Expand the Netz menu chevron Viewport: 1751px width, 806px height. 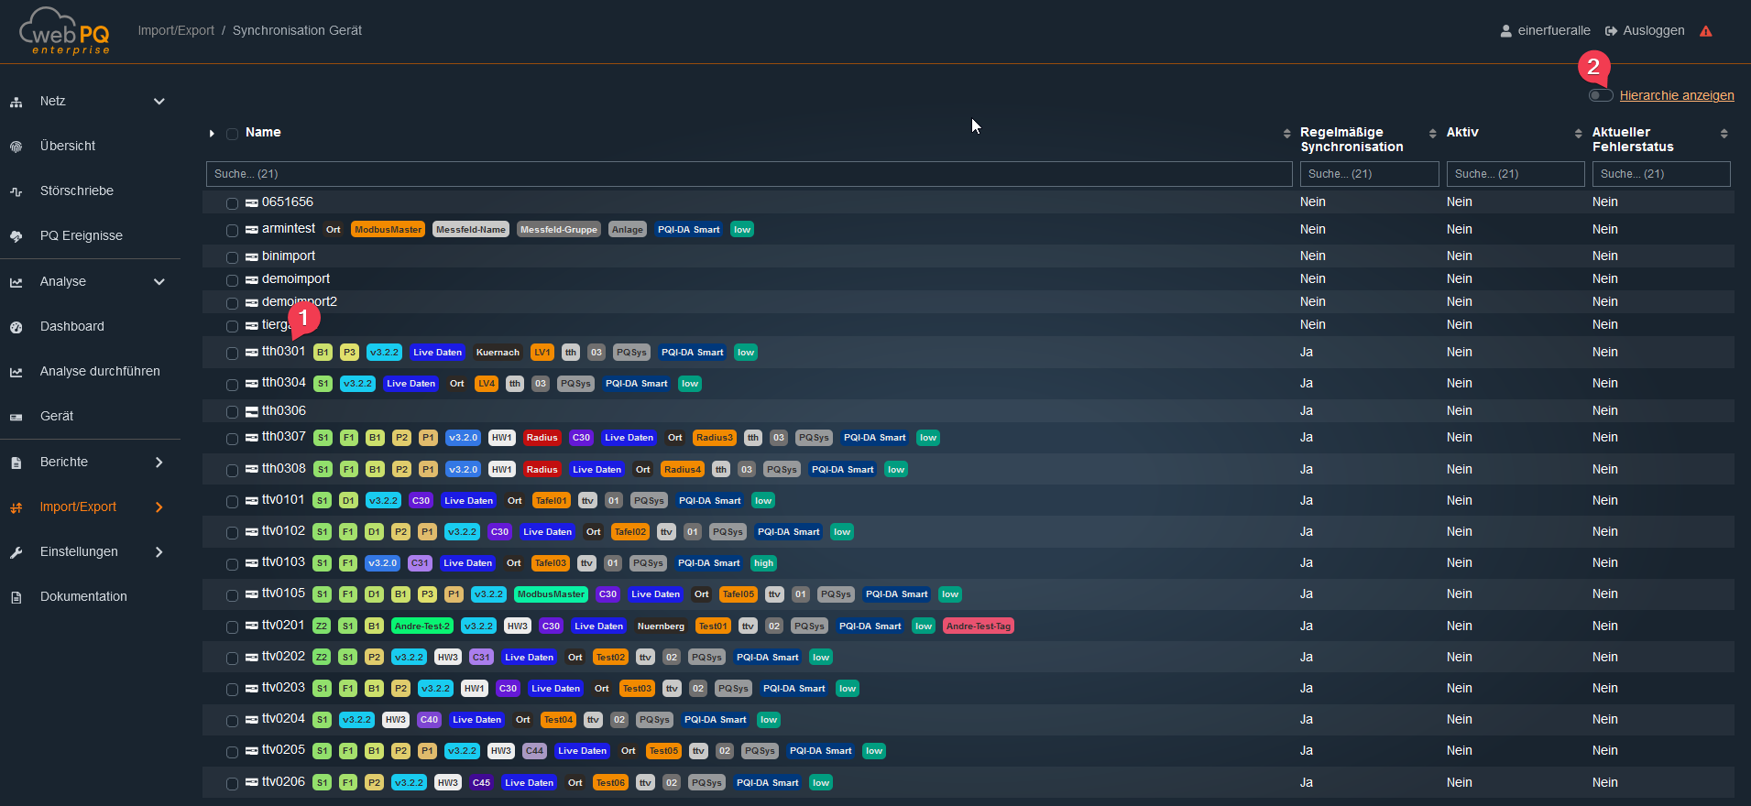pyautogui.click(x=159, y=102)
